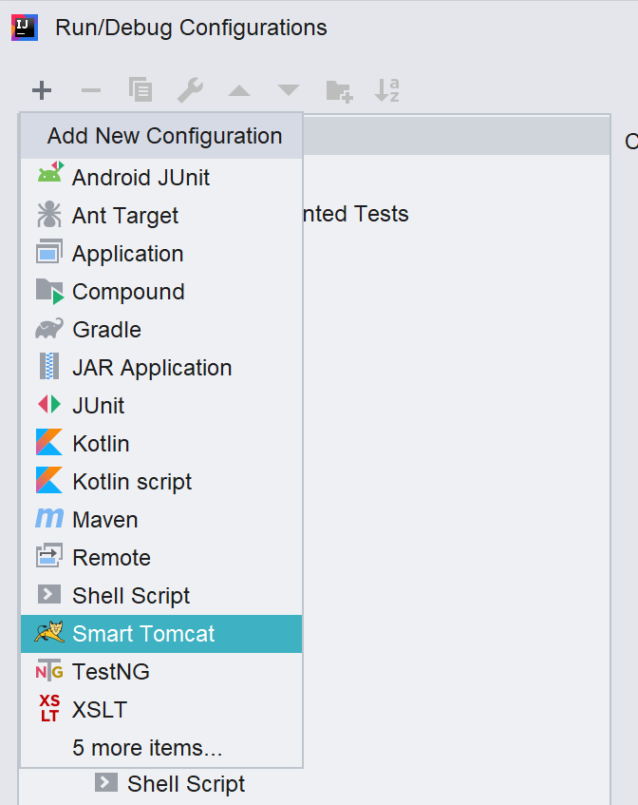Expand the 5 more items entry
The width and height of the screenshot is (638, 805).
click(161, 747)
